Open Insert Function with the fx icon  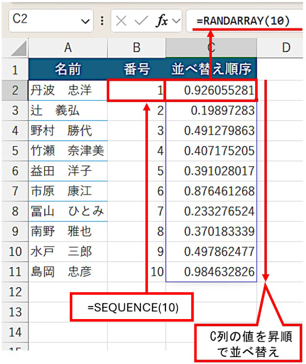(x=162, y=21)
